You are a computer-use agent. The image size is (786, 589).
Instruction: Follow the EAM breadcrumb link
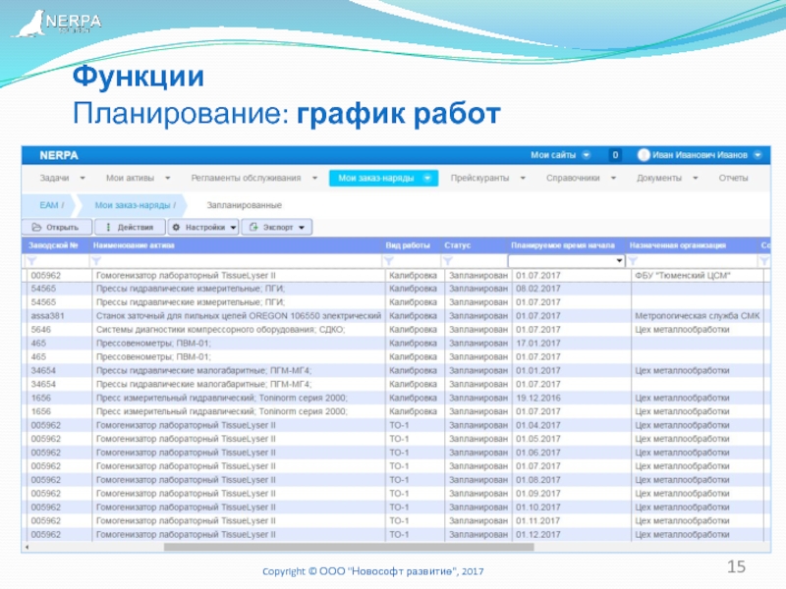point(51,205)
